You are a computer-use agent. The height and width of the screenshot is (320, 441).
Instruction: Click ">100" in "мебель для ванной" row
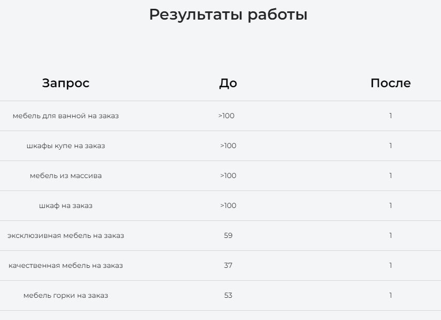click(x=226, y=116)
